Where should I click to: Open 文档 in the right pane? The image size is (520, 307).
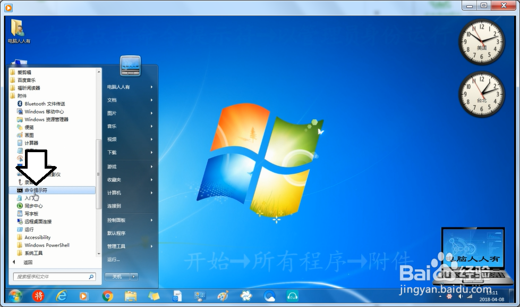tap(130, 100)
